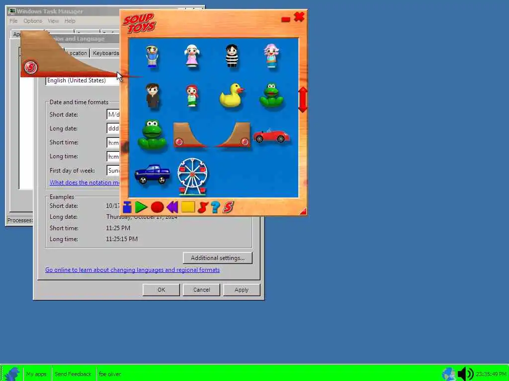Click the speaker volume tray icon

pos(465,374)
